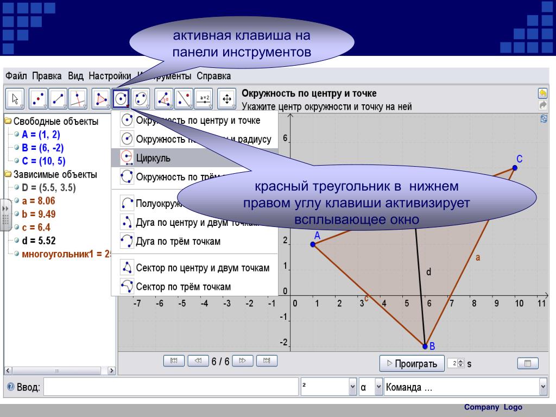This screenshot has width=556, height=417.
Task: Choose Окружность по центру и радиусу entry
Action: (195, 139)
